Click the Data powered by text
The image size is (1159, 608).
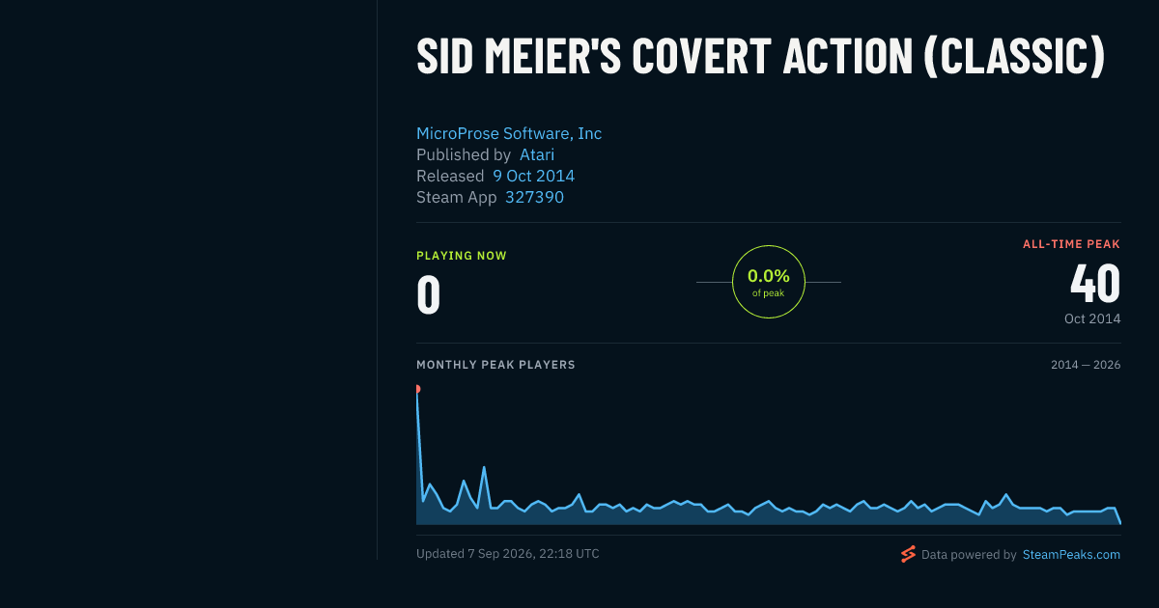969,554
